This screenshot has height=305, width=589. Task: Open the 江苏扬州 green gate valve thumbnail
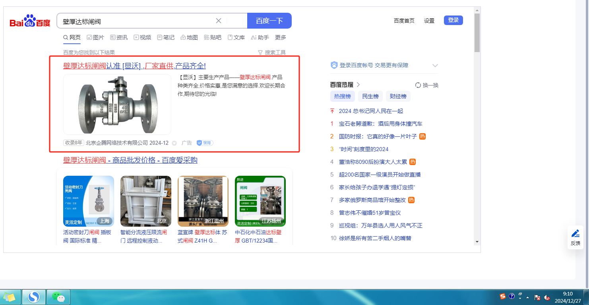260,201
